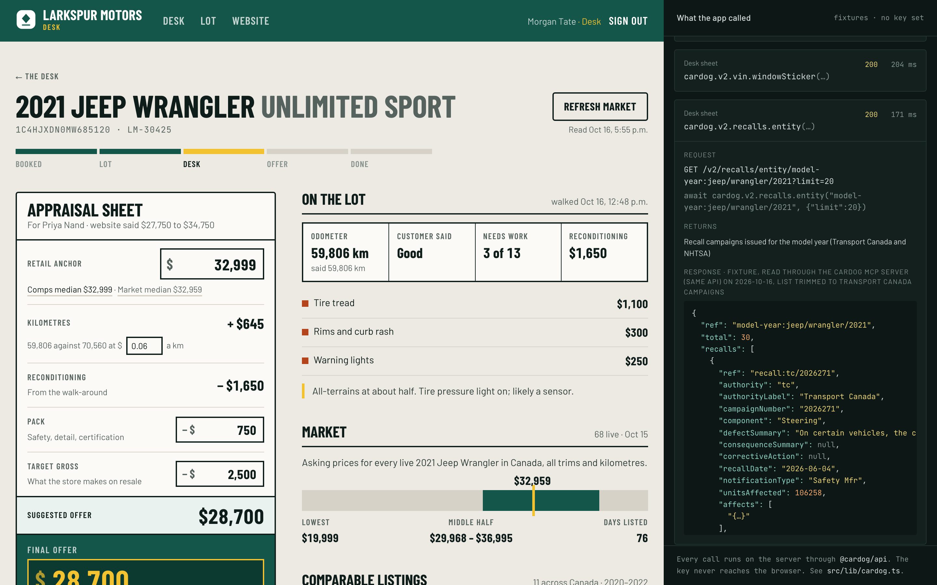Click the Warning lights $250 amount
This screenshot has height=585, width=937.
636,361
